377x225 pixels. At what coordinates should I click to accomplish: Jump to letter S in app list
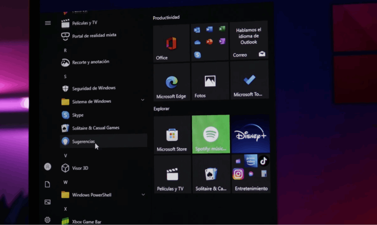[65, 76]
